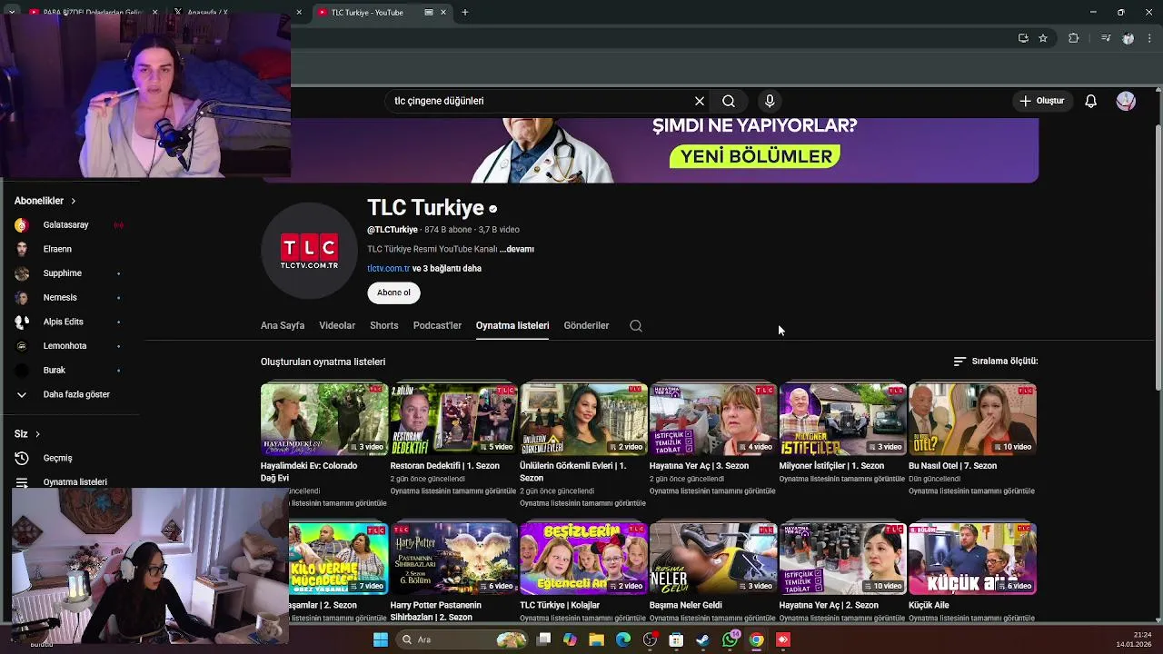Screen dimensions: 1163x654
Task: Open the tlctv.com.tr link
Action: pyautogui.click(x=389, y=269)
